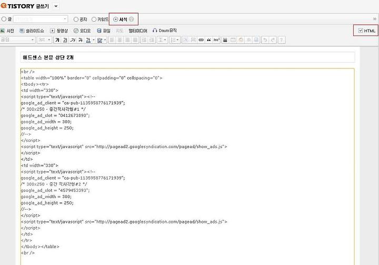
Task: Center align text
Action: pos(119,40)
